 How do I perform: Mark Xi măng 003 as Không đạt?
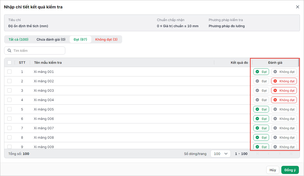pos(284,90)
